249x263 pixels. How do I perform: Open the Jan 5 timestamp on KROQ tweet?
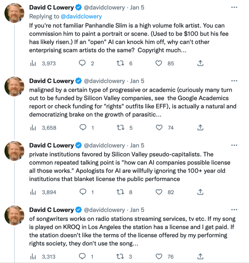click(137, 210)
